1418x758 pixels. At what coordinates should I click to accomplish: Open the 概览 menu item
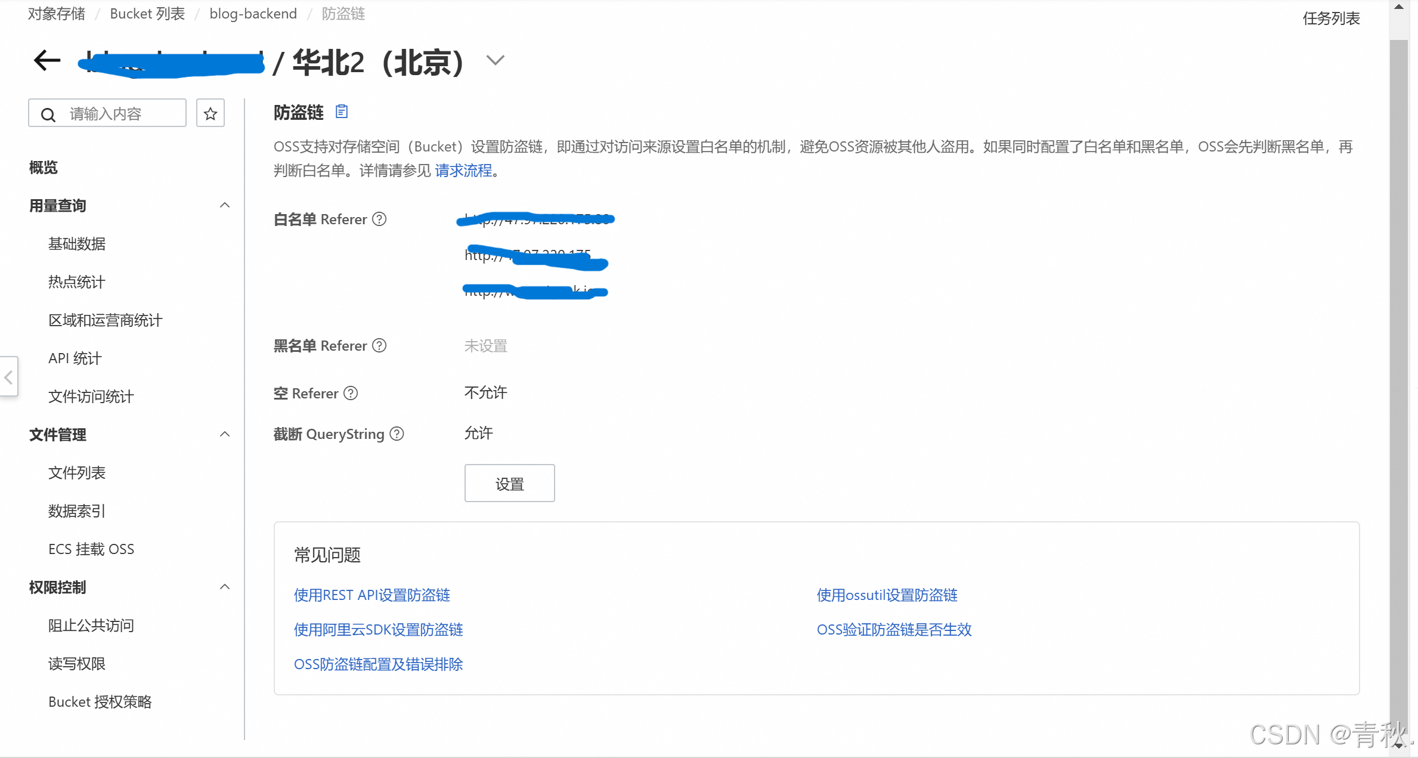(x=44, y=168)
